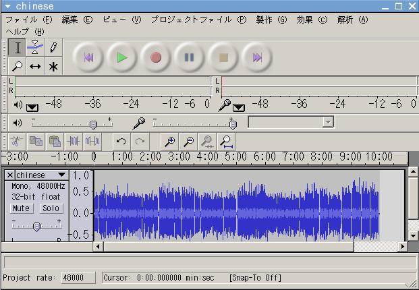Image resolution: width=419 pixels, height=290 pixels.
Task: Skip to start of track
Action: click(x=88, y=57)
